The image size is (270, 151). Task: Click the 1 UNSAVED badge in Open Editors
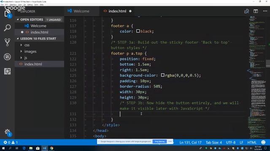click(54, 20)
